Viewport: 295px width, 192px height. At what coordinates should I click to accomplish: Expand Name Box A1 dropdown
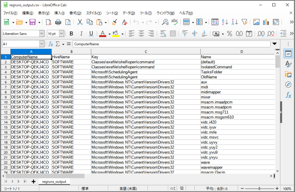click(x=42, y=44)
